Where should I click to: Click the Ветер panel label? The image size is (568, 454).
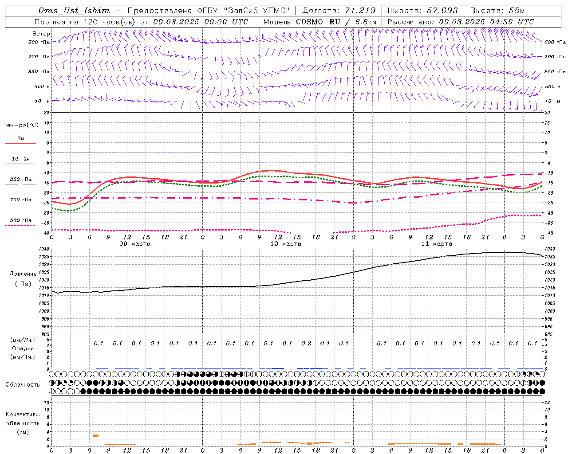point(41,34)
